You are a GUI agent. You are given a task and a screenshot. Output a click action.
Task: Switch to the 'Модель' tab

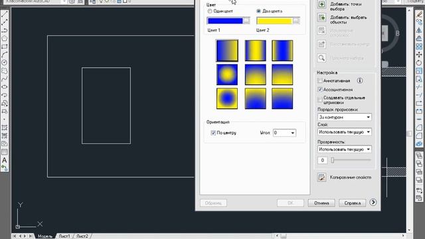(44, 236)
